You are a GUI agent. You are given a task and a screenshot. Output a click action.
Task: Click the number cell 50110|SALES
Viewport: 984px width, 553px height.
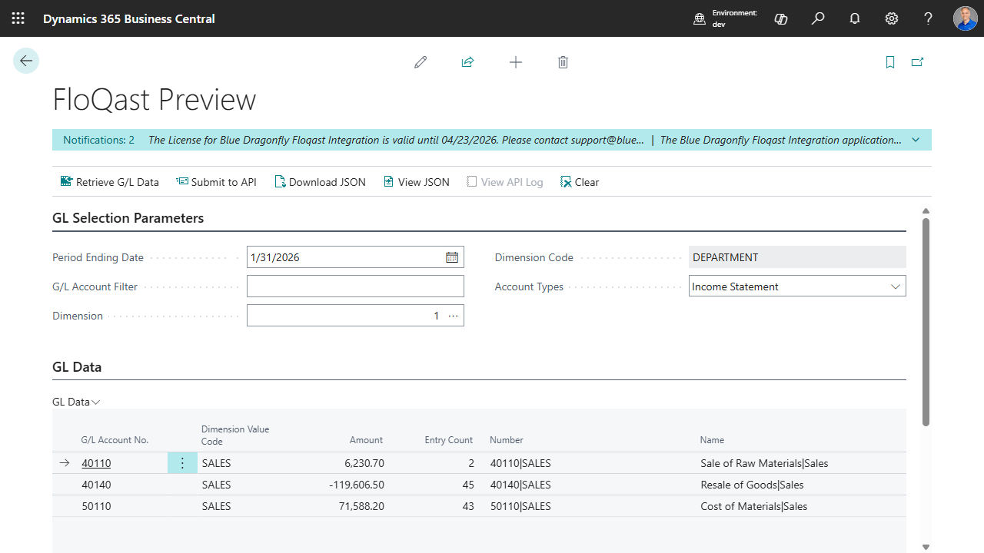click(x=520, y=506)
